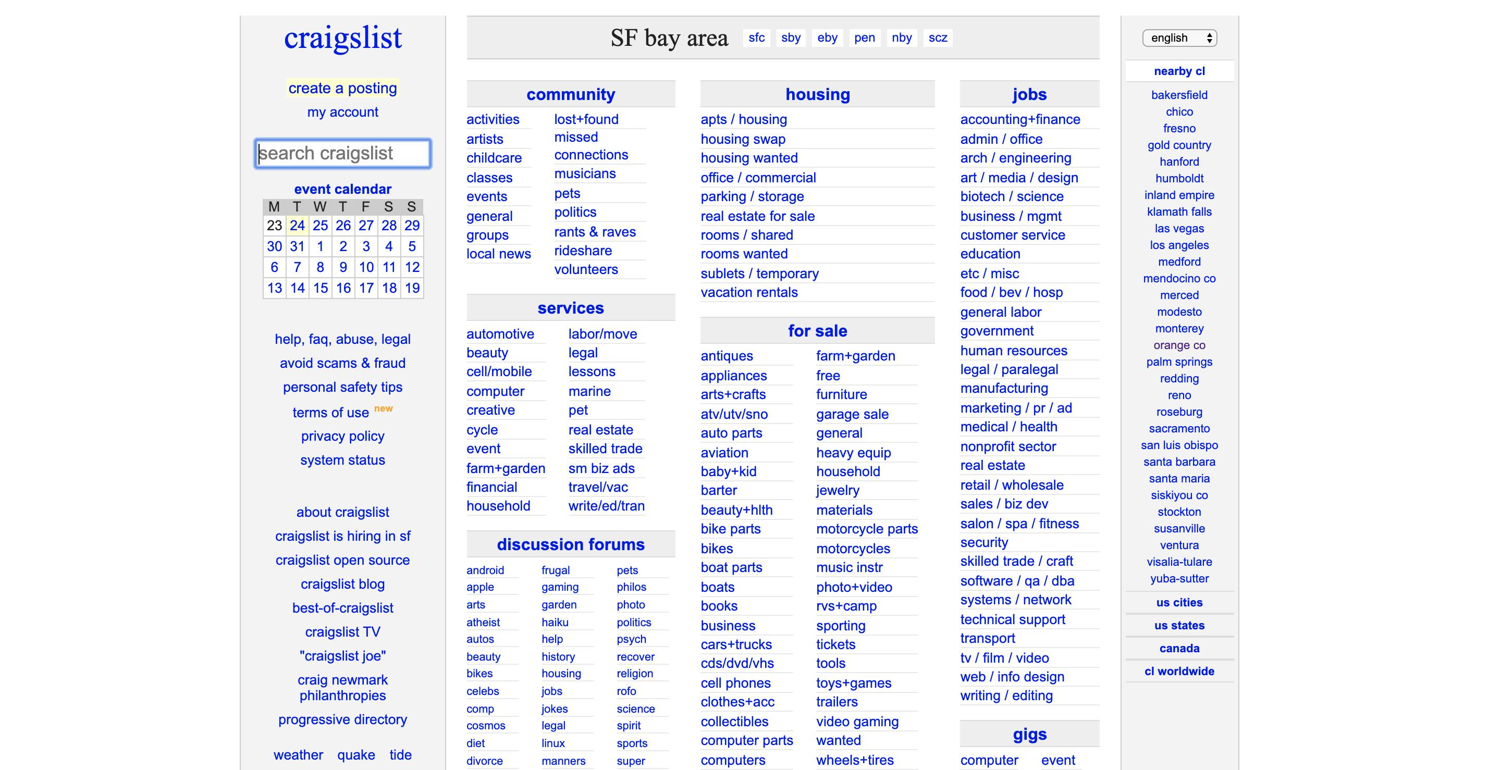Open the sacramento nearby craigslist
The height and width of the screenshot is (770, 1501).
pos(1179,428)
